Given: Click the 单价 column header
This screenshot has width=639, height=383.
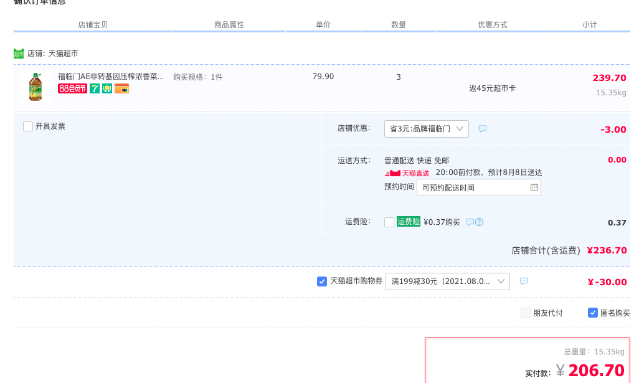Looking at the screenshot, I should point(323,25).
